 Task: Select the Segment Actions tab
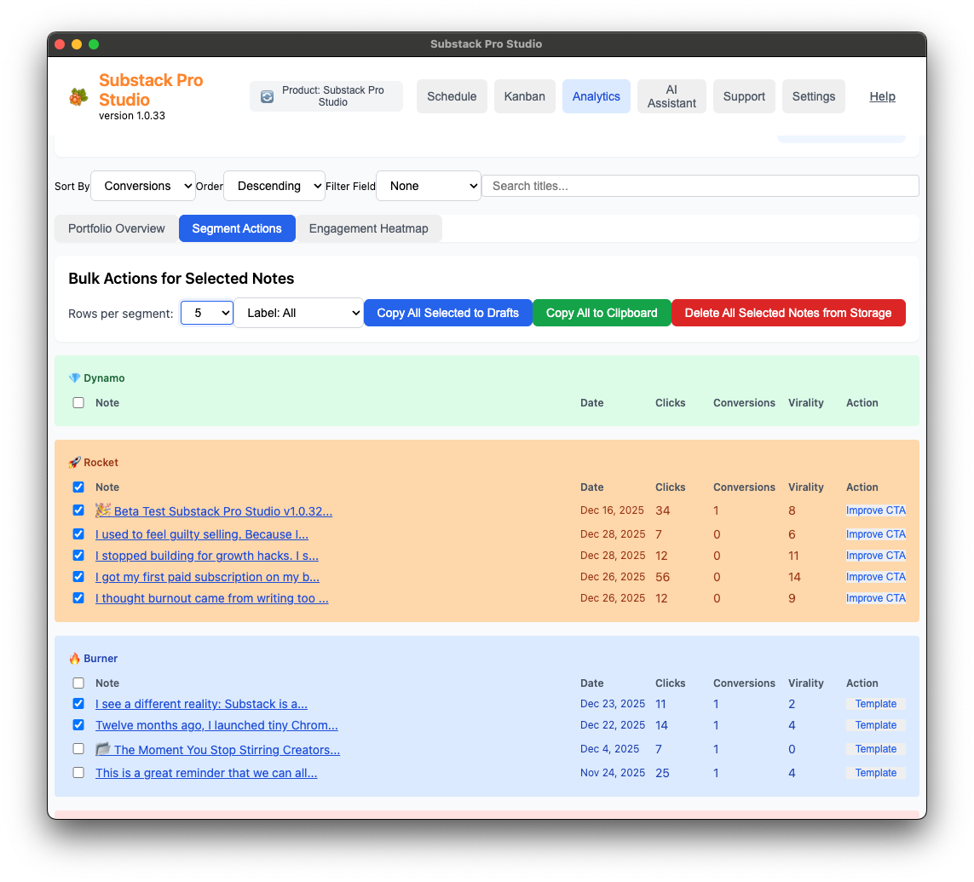pyautogui.click(x=237, y=228)
